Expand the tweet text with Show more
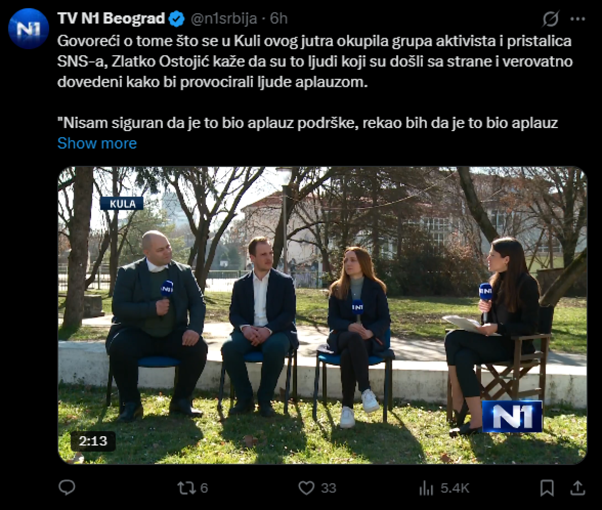This screenshot has width=602, height=510. (x=97, y=143)
